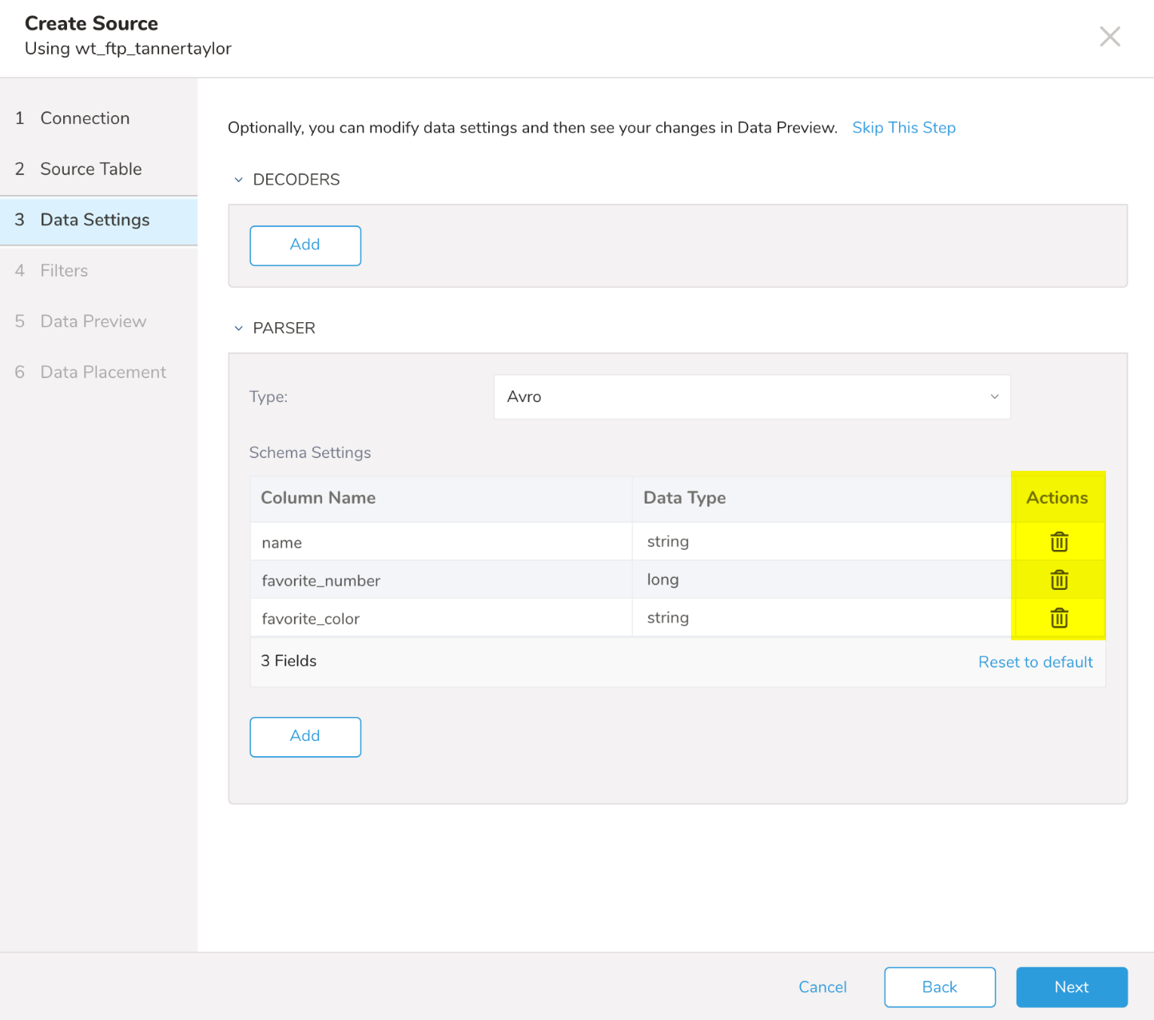Collapse the PARSER section
The image size is (1154, 1020).
[238, 329]
